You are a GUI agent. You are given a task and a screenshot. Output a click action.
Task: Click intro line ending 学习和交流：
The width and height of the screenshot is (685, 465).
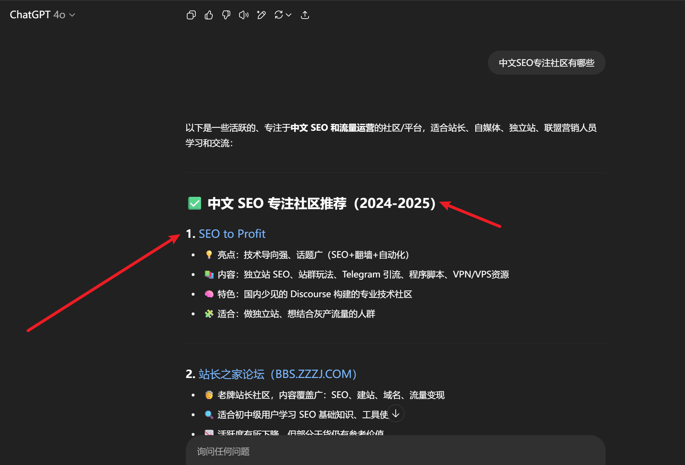pyautogui.click(x=209, y=143)
